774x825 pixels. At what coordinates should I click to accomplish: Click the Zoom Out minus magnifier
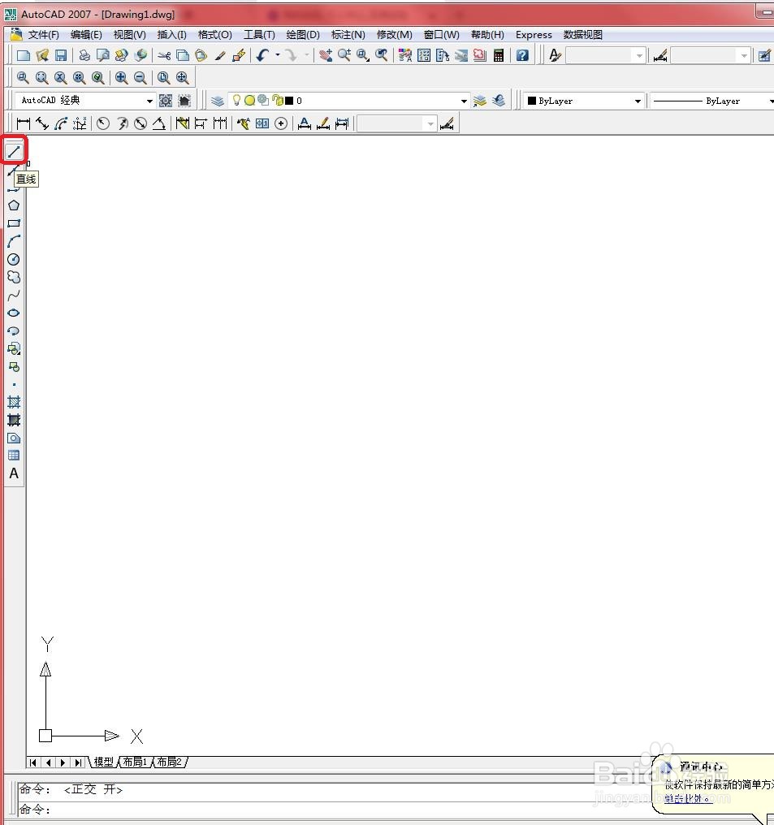pos(140,78)
